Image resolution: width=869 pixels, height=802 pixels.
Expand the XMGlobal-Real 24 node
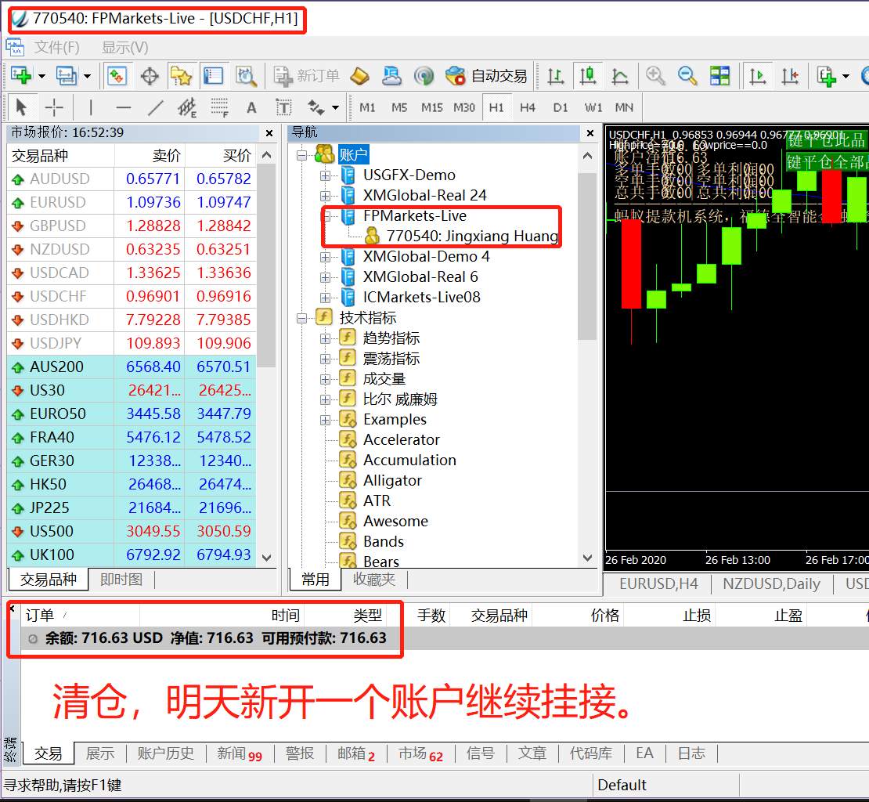[x=326, y=197]
